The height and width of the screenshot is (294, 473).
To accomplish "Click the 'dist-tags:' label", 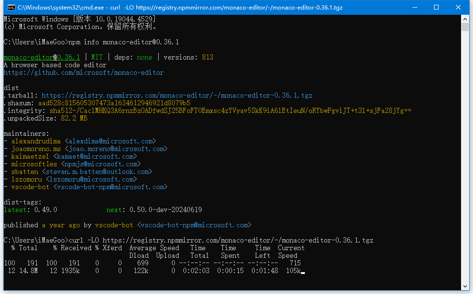I will pyautogui.click(x=22, y=202).
